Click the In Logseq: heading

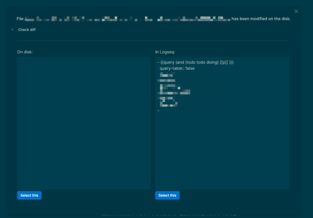point(164,52)
